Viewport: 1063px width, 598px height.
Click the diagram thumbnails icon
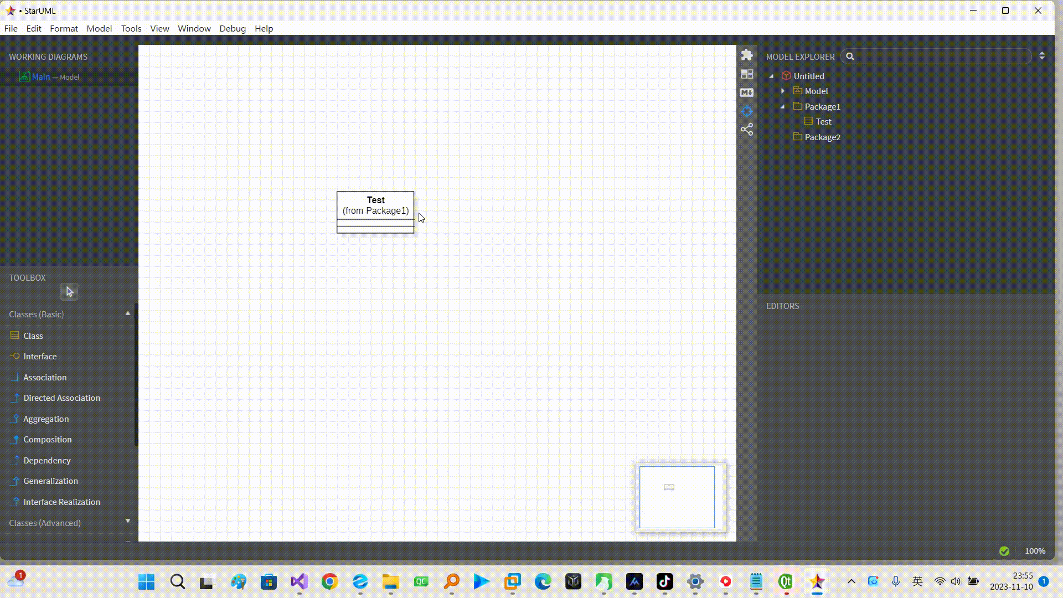pos(747,74)
